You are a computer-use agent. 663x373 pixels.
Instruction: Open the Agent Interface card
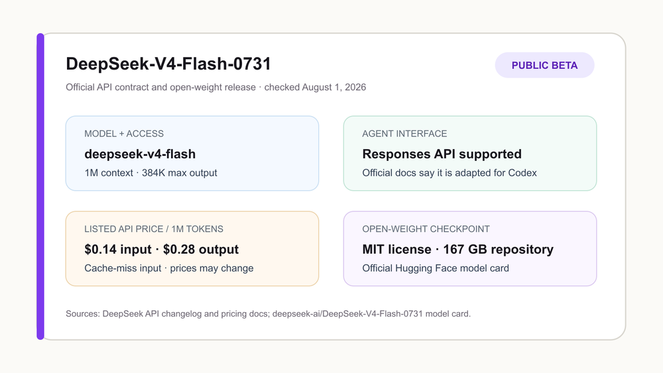click(470, 153)
